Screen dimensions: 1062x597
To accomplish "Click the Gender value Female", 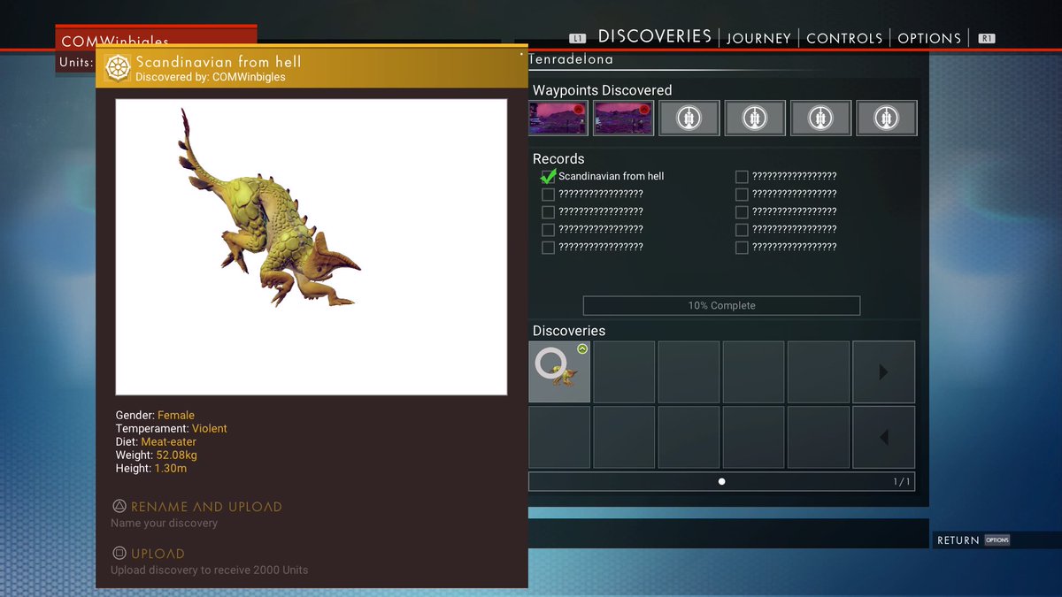I will (x=176, y=416).
